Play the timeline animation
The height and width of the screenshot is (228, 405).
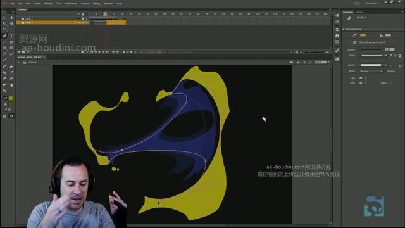point(99,52)
